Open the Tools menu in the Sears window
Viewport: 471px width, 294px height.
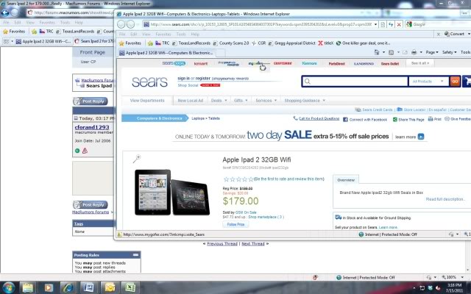click(181, 35)
